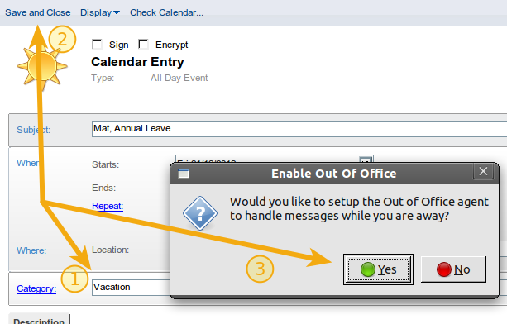
Task: Enable the Sign checkbox
Action: click(97, 44)
